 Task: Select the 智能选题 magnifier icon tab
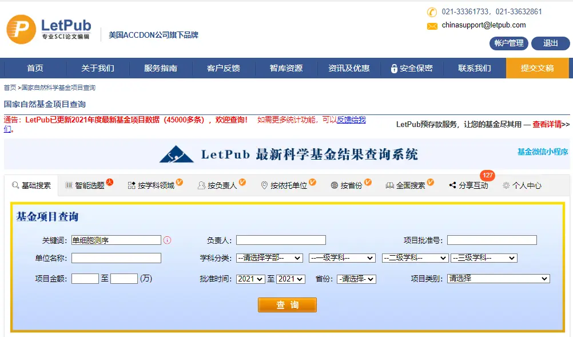coord(69,185)
